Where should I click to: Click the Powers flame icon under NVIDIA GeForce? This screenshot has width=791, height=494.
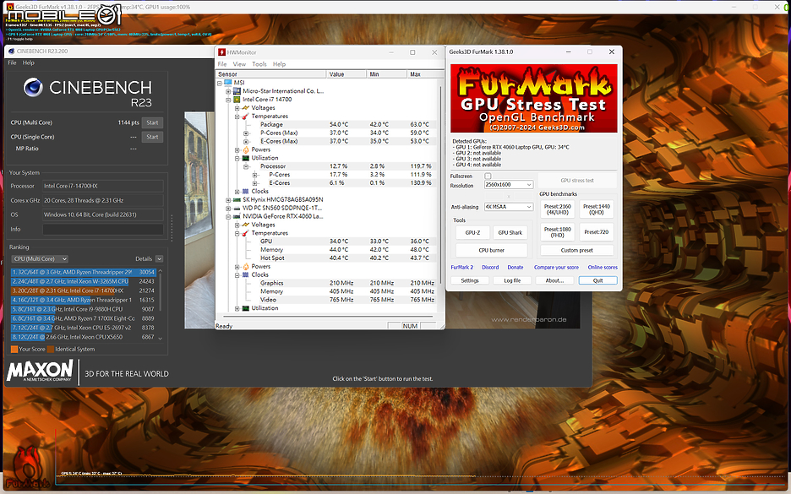pyautogui.click(x=246, y=267)
